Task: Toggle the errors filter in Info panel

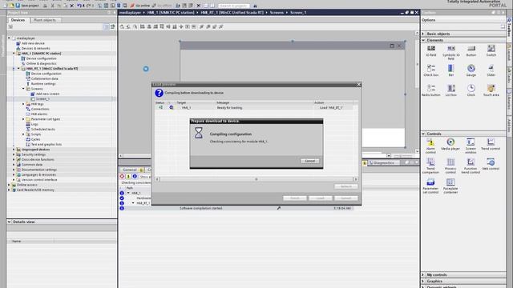Action: click(122, 176)
